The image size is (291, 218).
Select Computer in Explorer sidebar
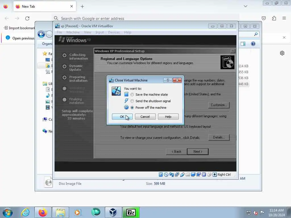pyautogui.click(x=45, y=120)
